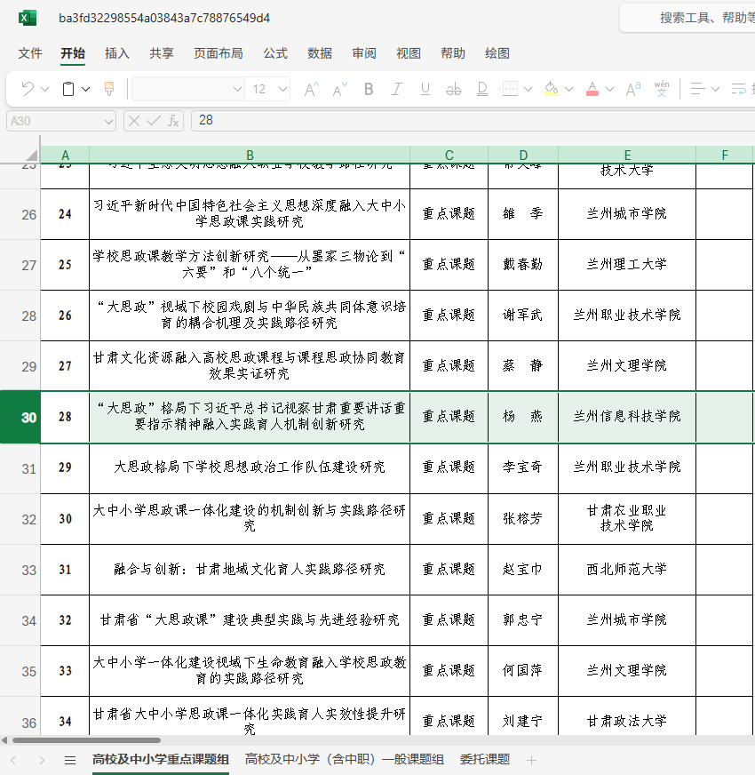Toggle underline formatting

point(425,89)
